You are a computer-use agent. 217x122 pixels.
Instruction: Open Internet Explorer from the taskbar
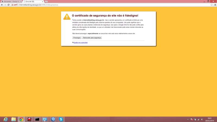click(6, 119)
